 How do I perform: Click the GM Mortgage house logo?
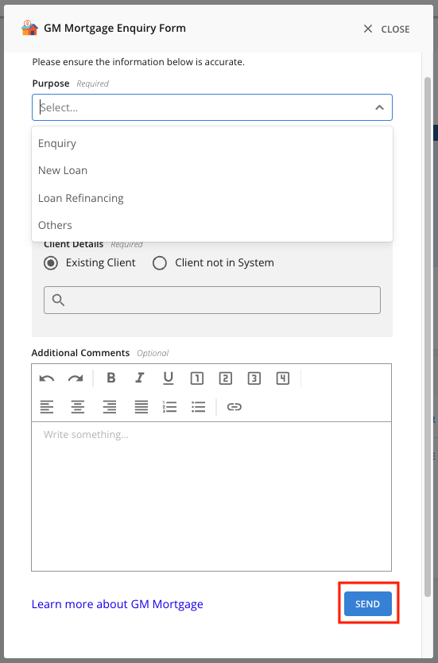(29, 29)
